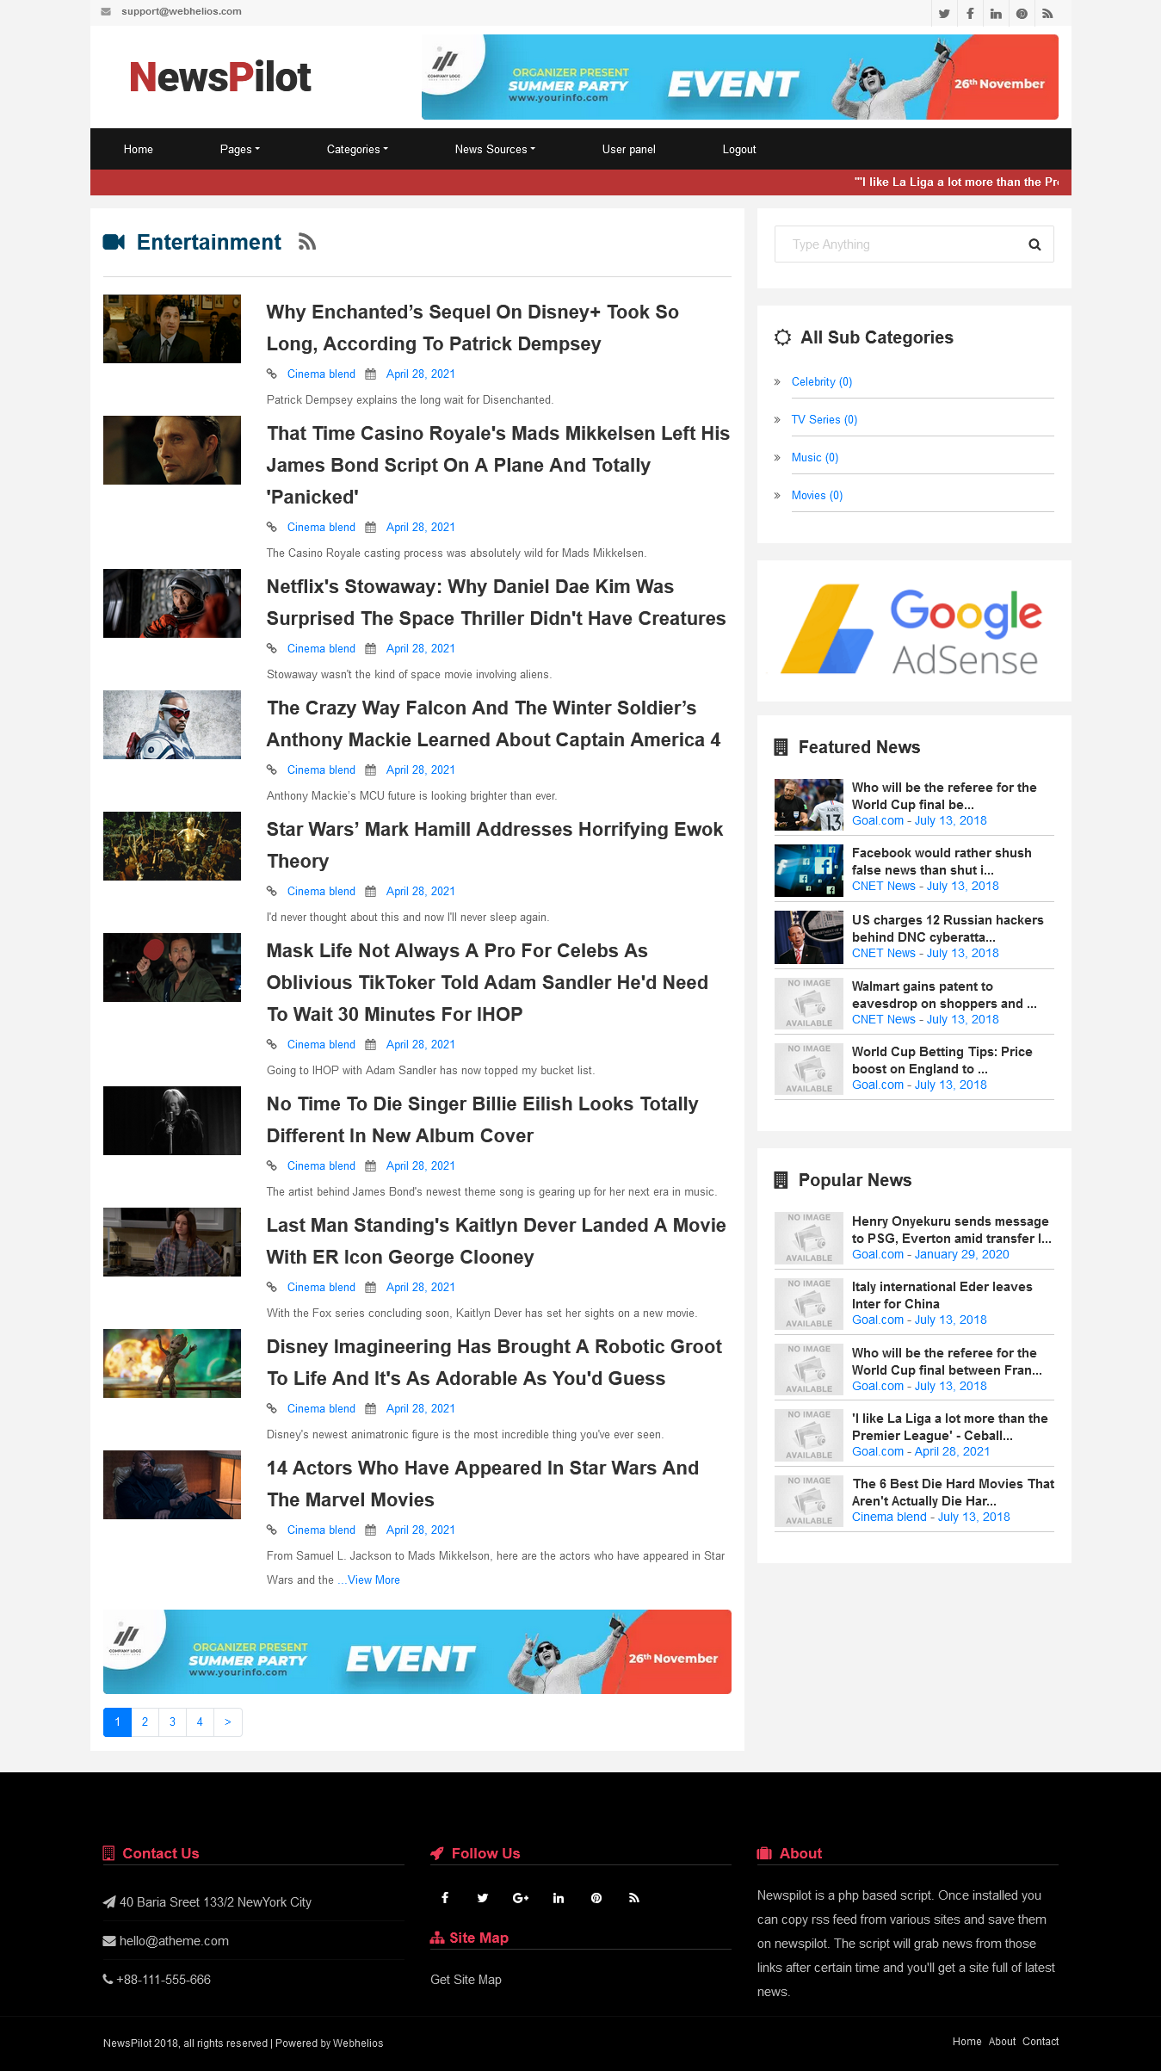The height and width of the screenshot is (2071, 1161).
Task: Click the search magnifier icon
Action: (x=1034, y=244)
